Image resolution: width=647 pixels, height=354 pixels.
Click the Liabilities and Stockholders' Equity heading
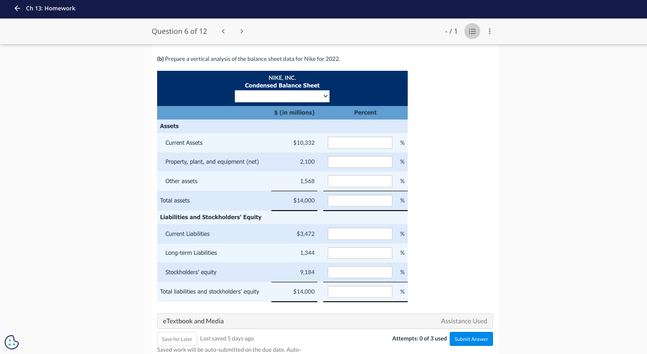[x=211, y=217]
